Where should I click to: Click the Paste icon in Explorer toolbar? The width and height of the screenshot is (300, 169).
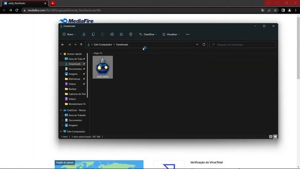click(103, 34)
